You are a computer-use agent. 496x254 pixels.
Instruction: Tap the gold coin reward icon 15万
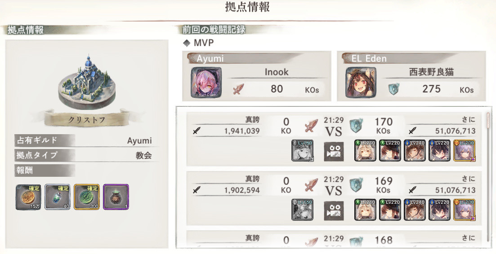[x=28, y=197]
